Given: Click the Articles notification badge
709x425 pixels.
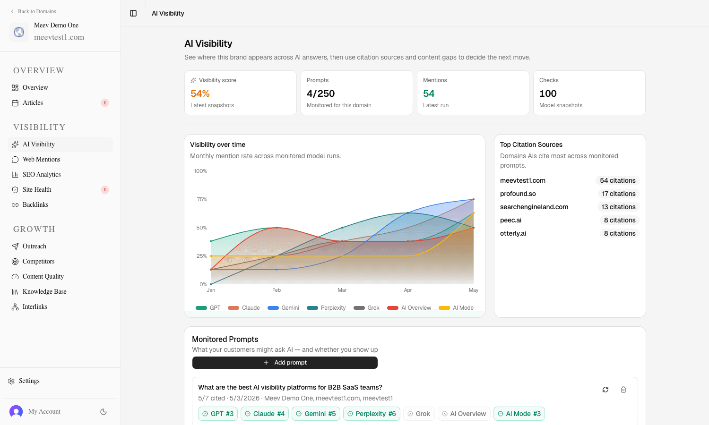Looking at the screenshot, I should click(x=105, y=103).
